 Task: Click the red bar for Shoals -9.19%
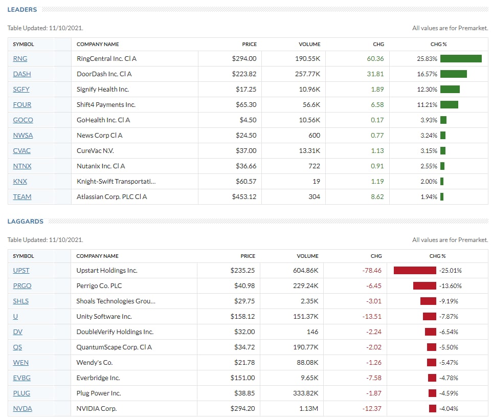pos(428,301)
